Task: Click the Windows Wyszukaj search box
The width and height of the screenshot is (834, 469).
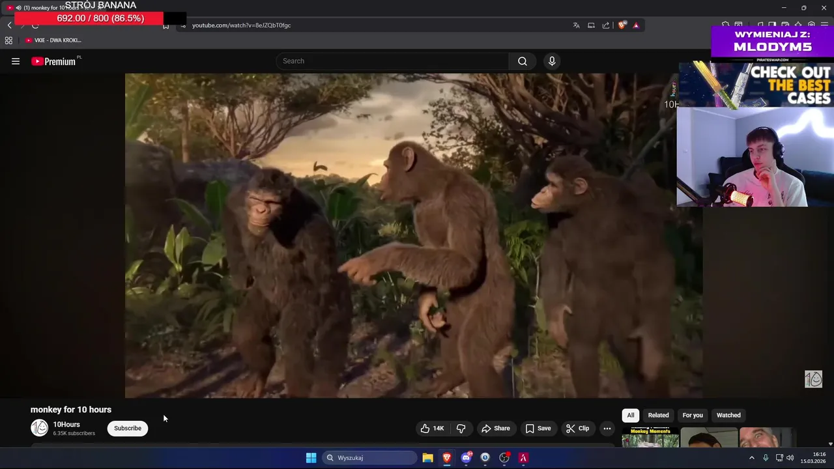Action: 369,458
